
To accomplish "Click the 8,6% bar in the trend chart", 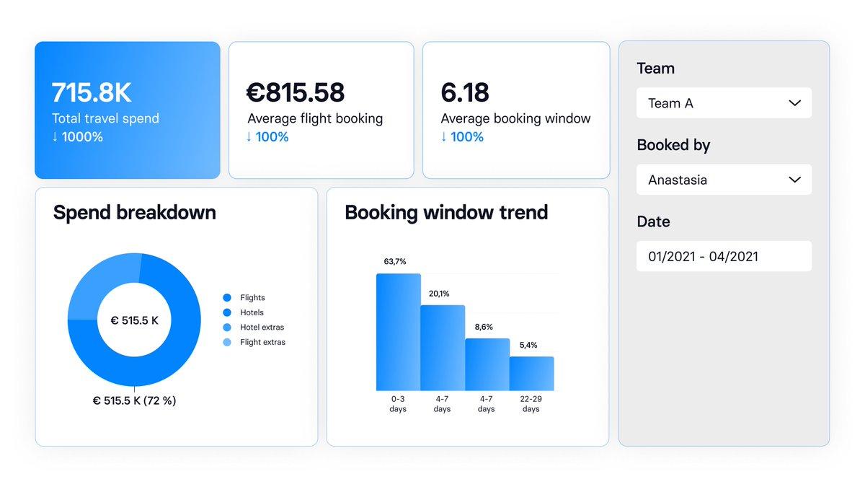I will coord(487,364).
